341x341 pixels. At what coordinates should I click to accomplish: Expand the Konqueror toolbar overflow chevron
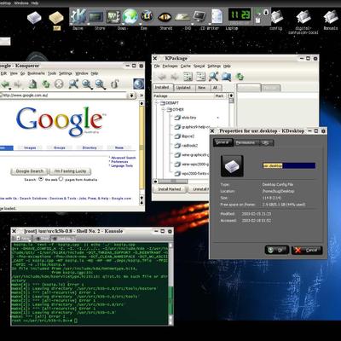[x=142, y=95]
